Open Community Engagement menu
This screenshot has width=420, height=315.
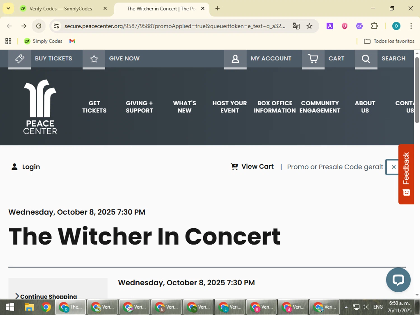pos(320,107)
